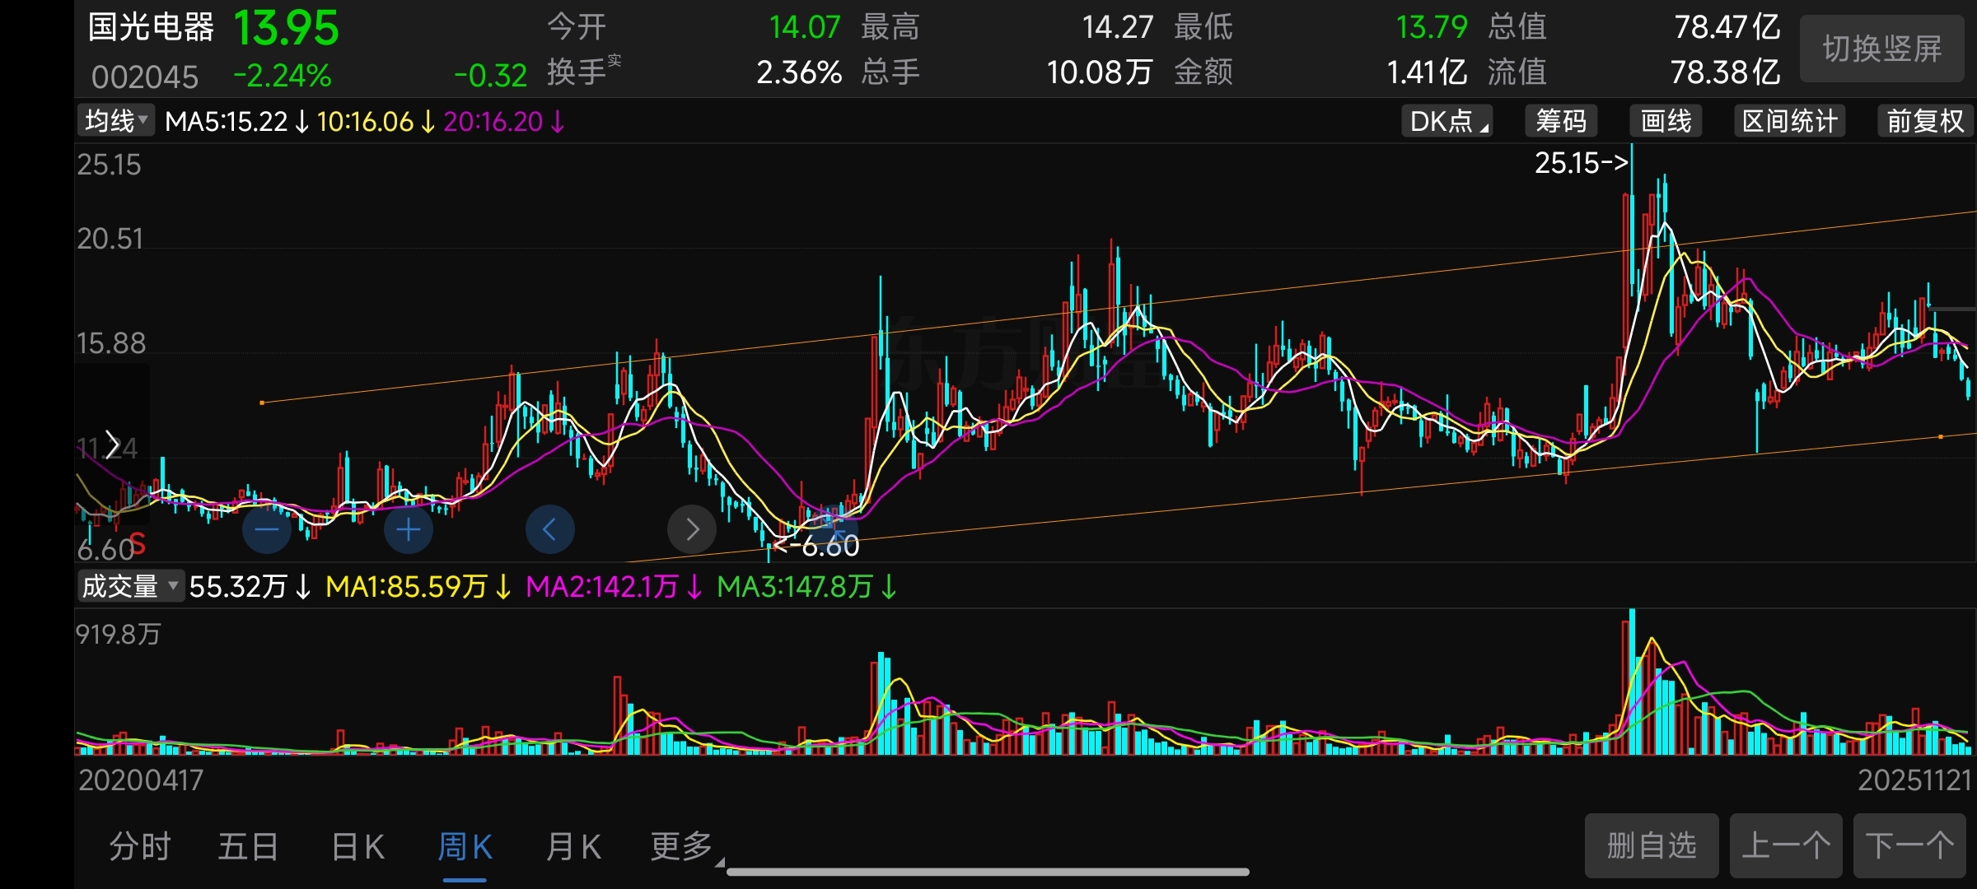Image resolution: width=1977 pixels, height=889 pixels.
Task: Switch to the 月K tab
Action: click(573, 846)
